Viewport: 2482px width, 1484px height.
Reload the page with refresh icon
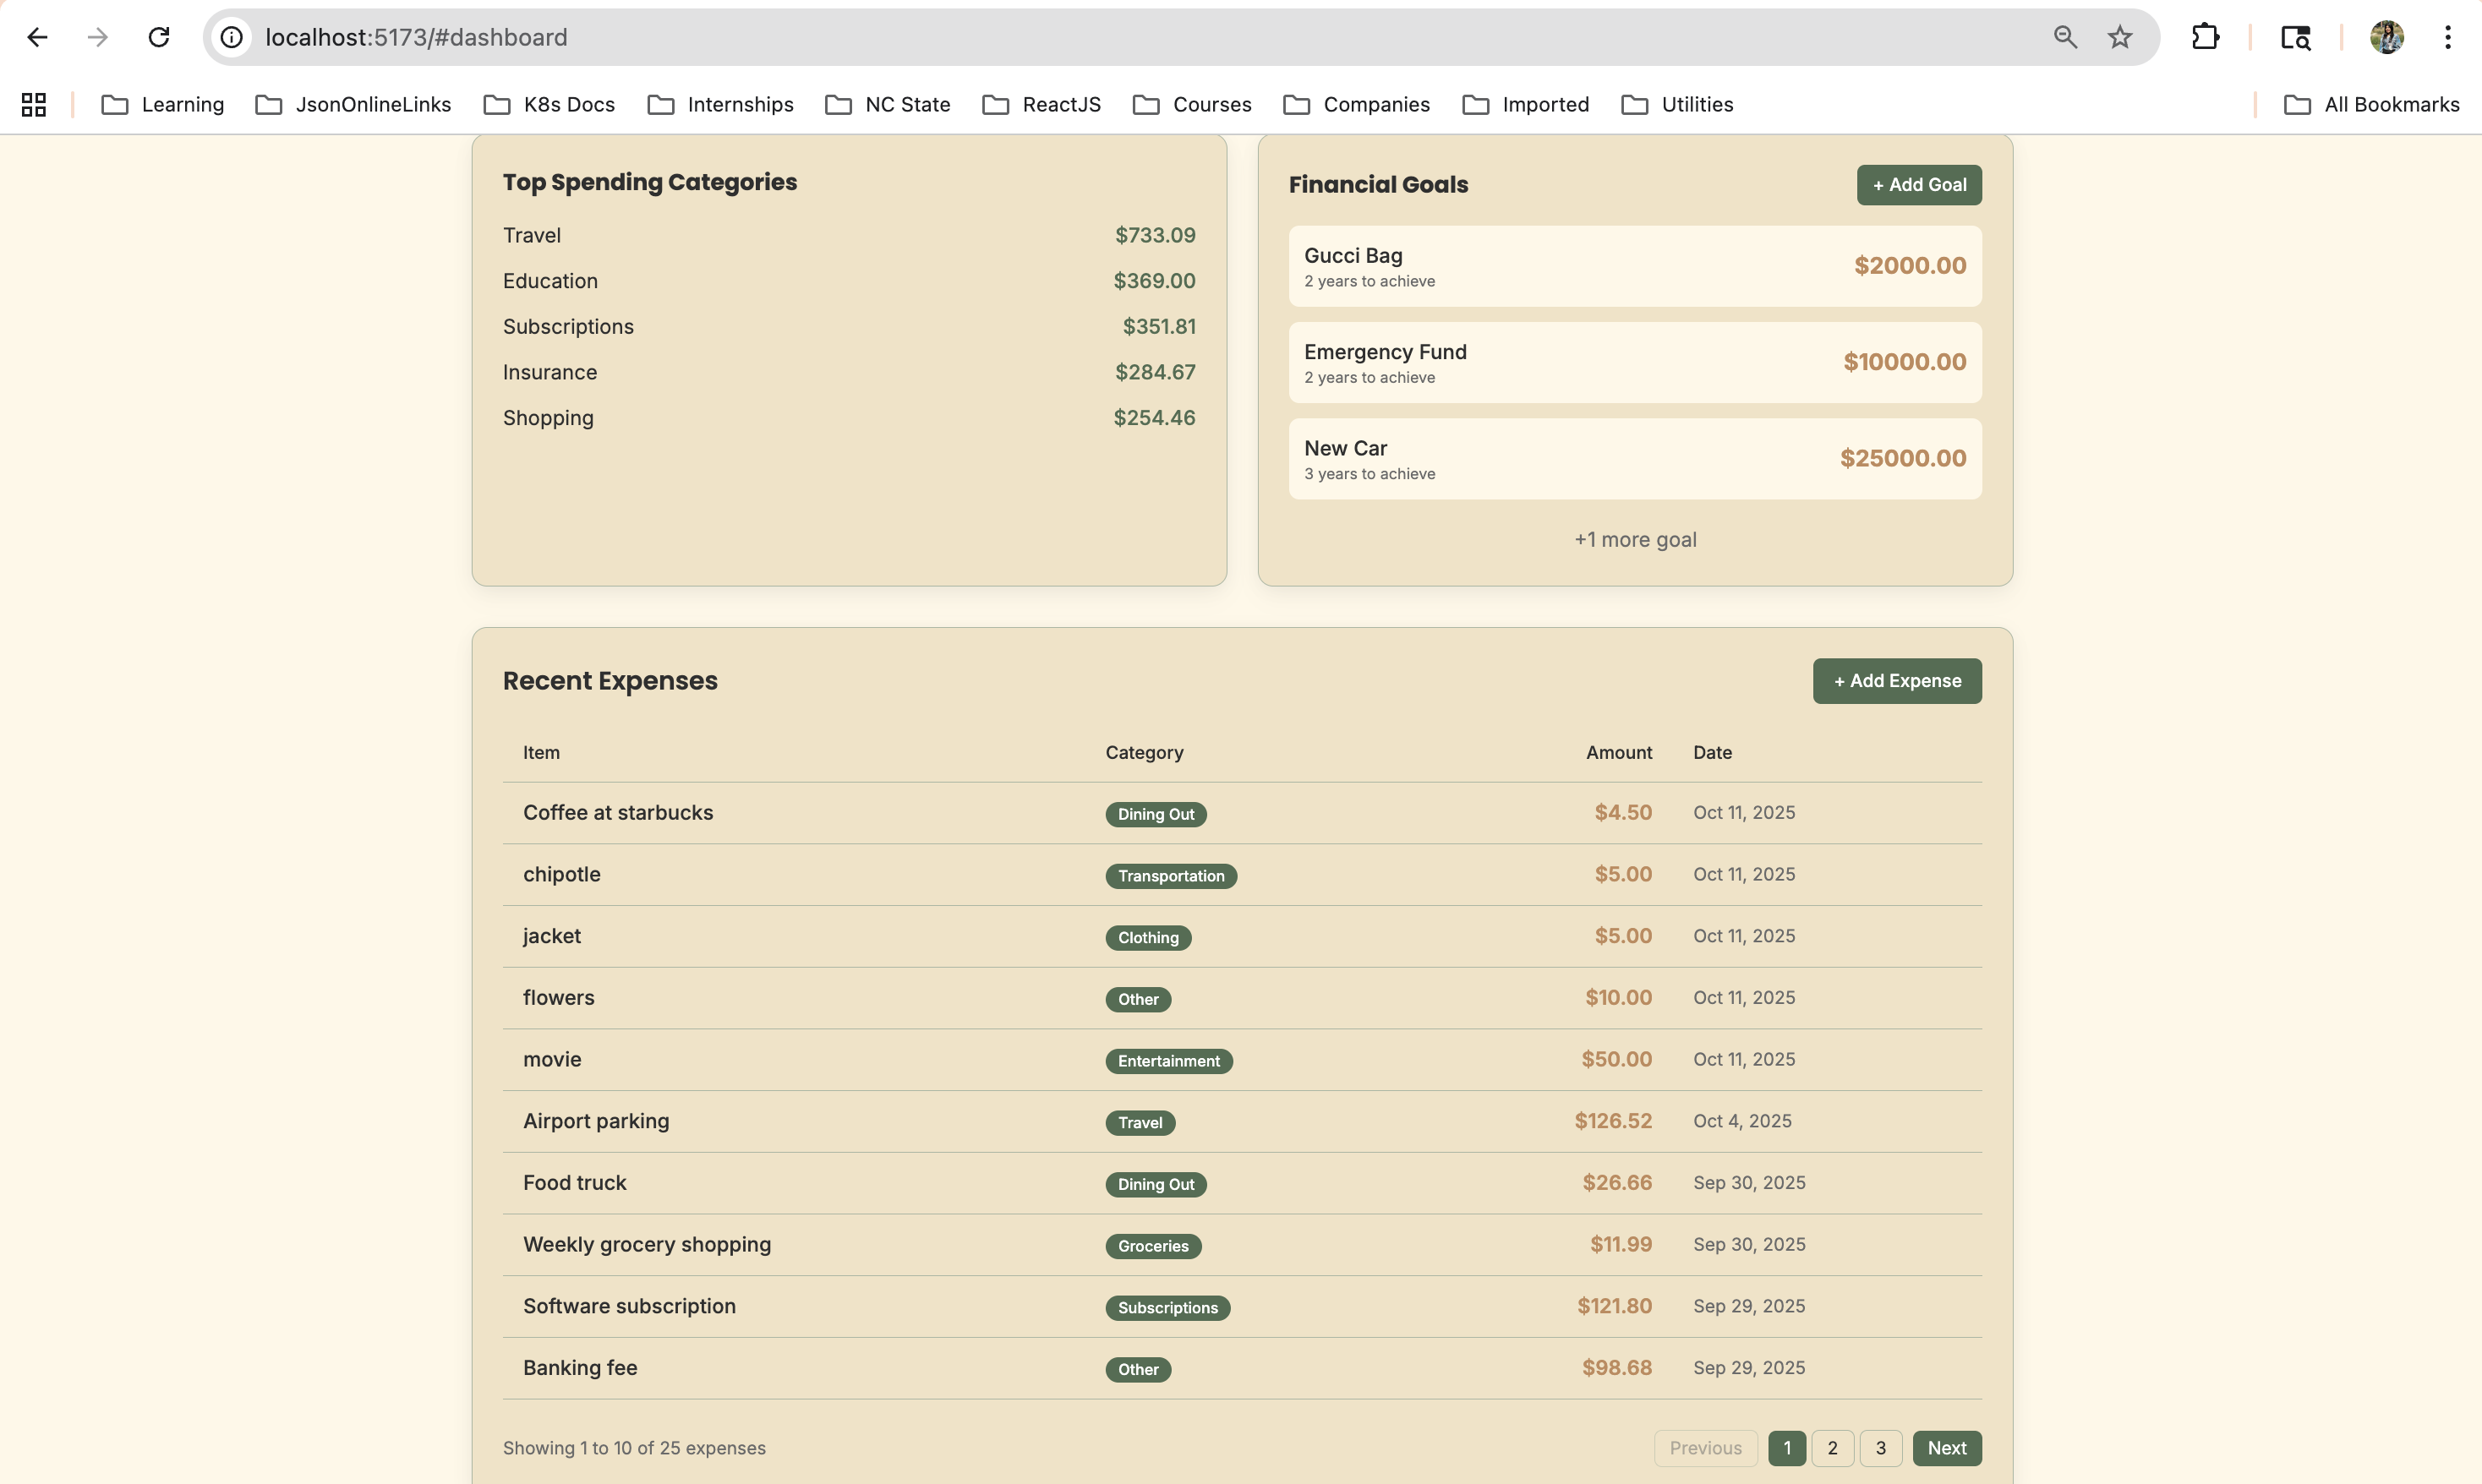coord(159,37)
